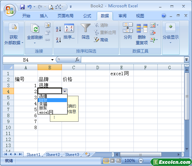Open the 页面布局 tab
The width and height of the screenshot is (192, 166).
[x=66, y=16]
